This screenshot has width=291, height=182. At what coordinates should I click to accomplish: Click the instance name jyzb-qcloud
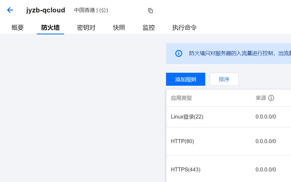[46, 10]
